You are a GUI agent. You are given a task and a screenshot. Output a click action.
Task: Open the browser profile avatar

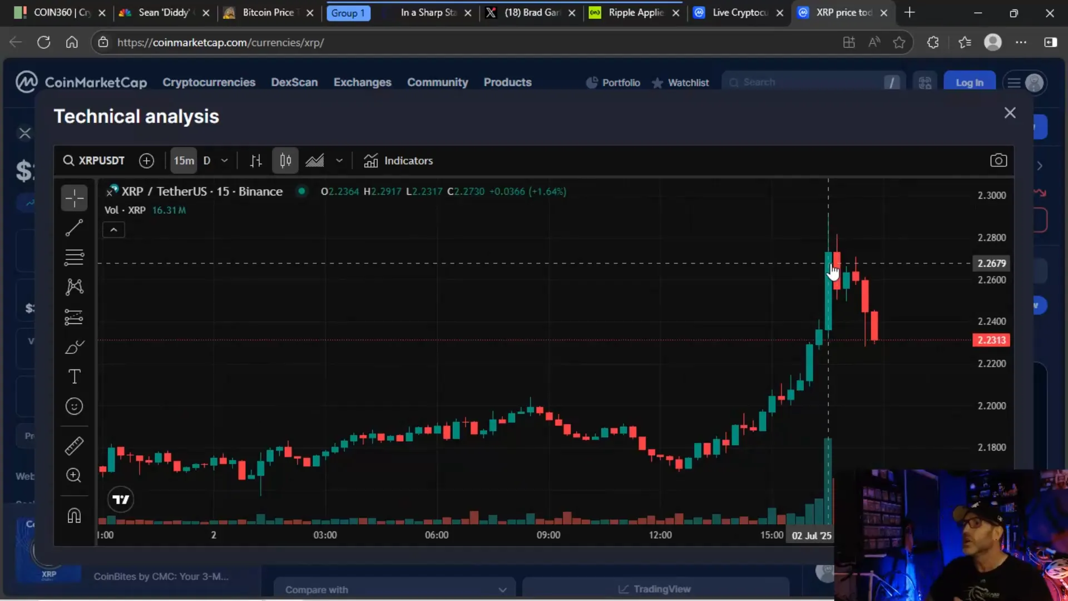pyautogui.click(x=993, y=42)
